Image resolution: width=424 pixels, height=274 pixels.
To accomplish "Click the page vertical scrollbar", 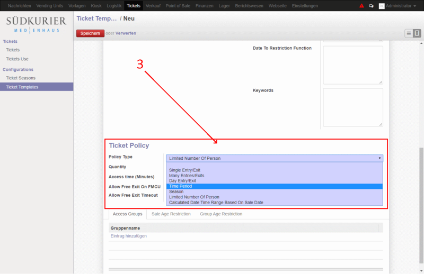I will [x=421, y=205].
